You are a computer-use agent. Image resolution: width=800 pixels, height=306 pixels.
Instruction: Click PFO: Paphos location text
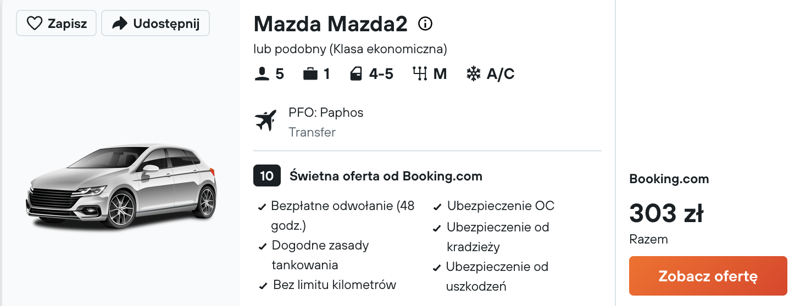point(326,112)
